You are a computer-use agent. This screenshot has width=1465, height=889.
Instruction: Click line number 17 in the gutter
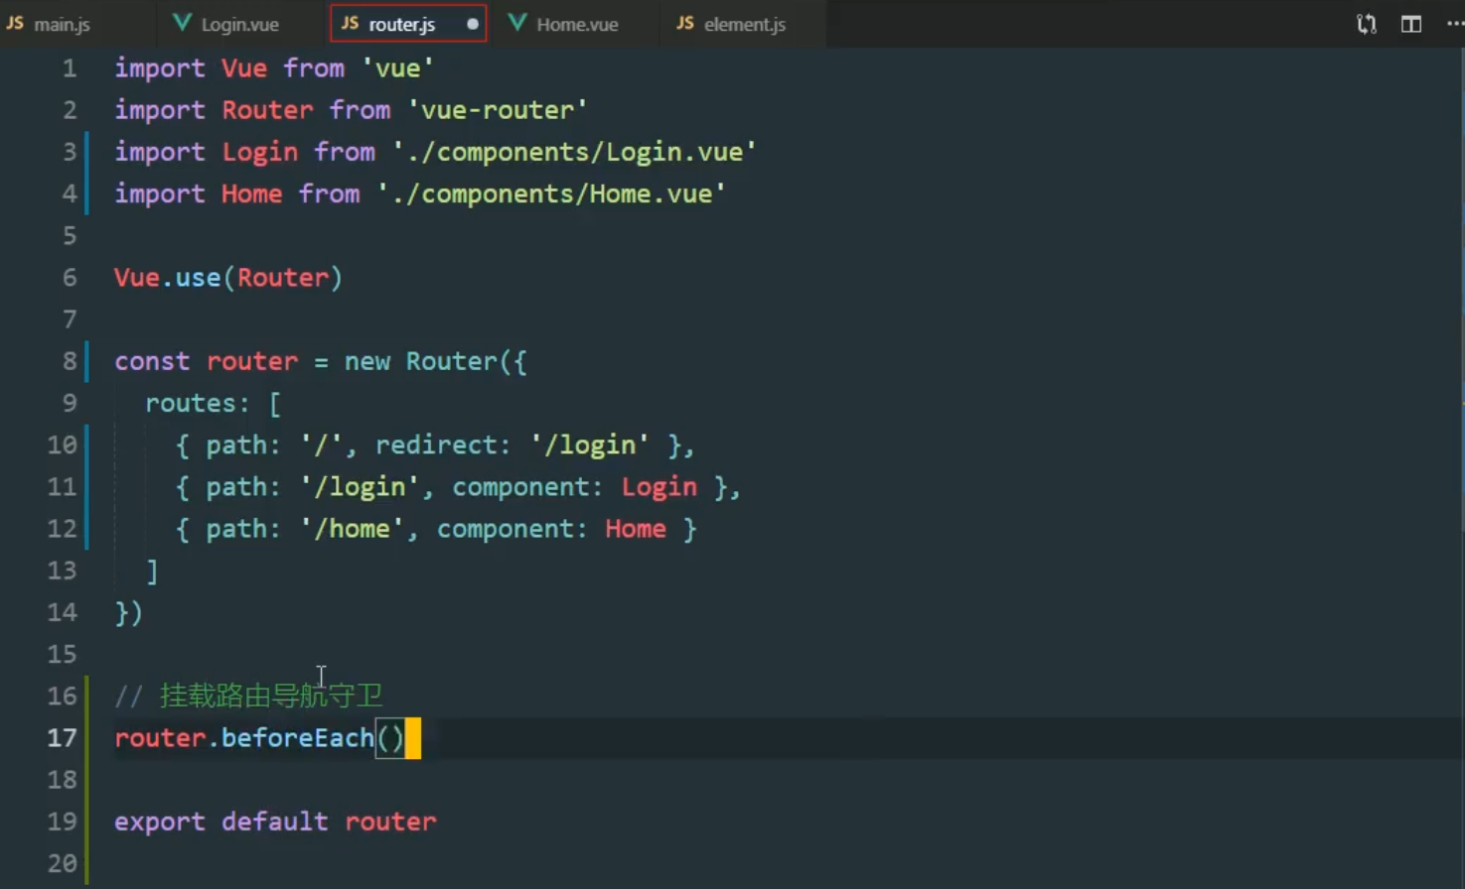[62, 738]
